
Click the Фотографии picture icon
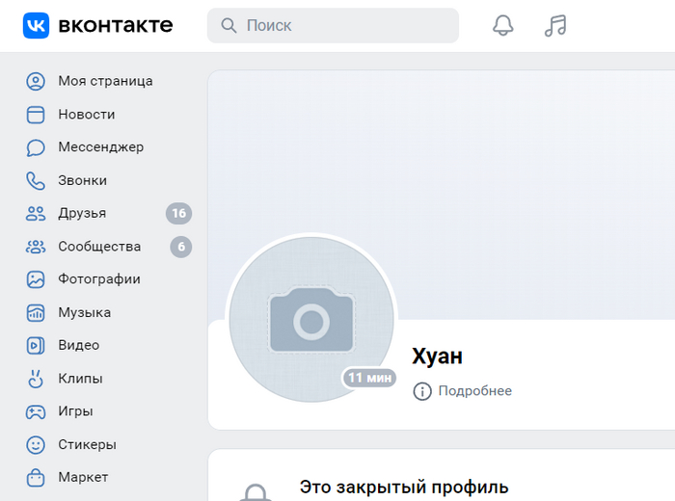click(x=36, y=279)
